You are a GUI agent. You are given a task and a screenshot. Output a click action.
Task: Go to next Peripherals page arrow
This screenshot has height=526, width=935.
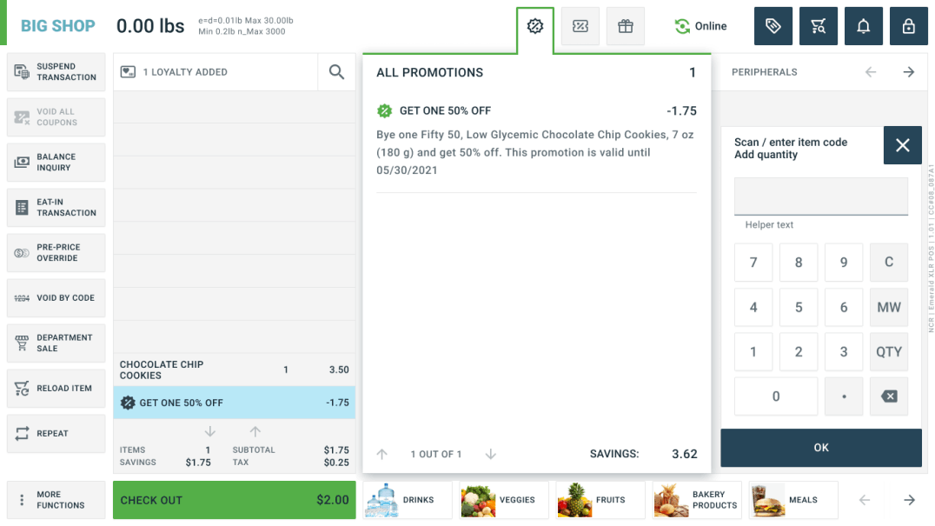coord(909,72)
